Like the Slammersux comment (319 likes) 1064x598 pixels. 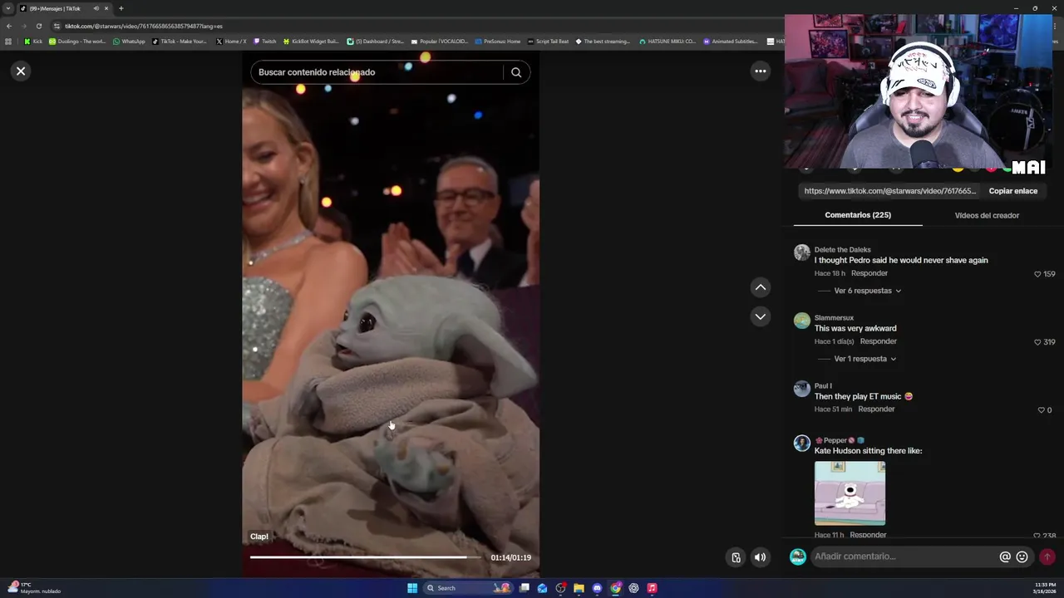point(1037,342)
